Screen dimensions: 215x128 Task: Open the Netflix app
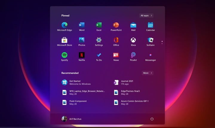coord(82,55)
